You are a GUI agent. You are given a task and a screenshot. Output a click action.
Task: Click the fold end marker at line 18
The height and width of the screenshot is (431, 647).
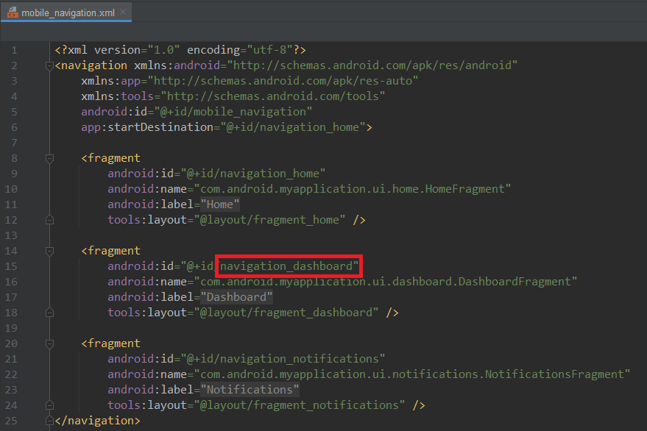(x=49, y=313)
